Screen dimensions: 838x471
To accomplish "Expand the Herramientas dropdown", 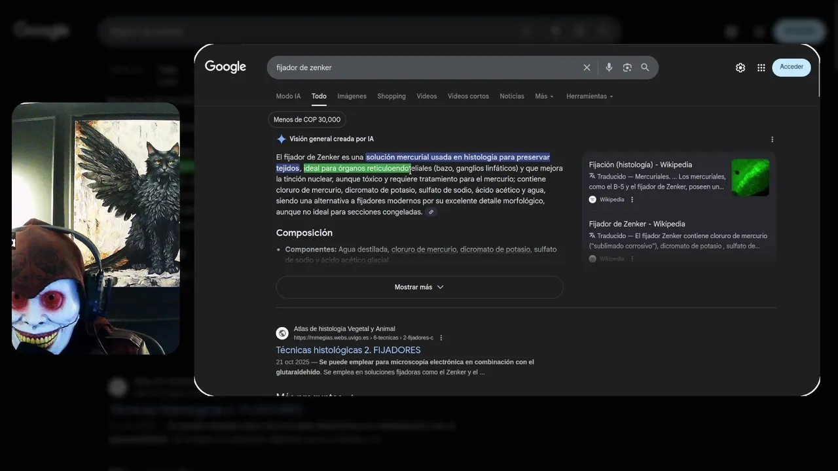I will tap(590, 96).
